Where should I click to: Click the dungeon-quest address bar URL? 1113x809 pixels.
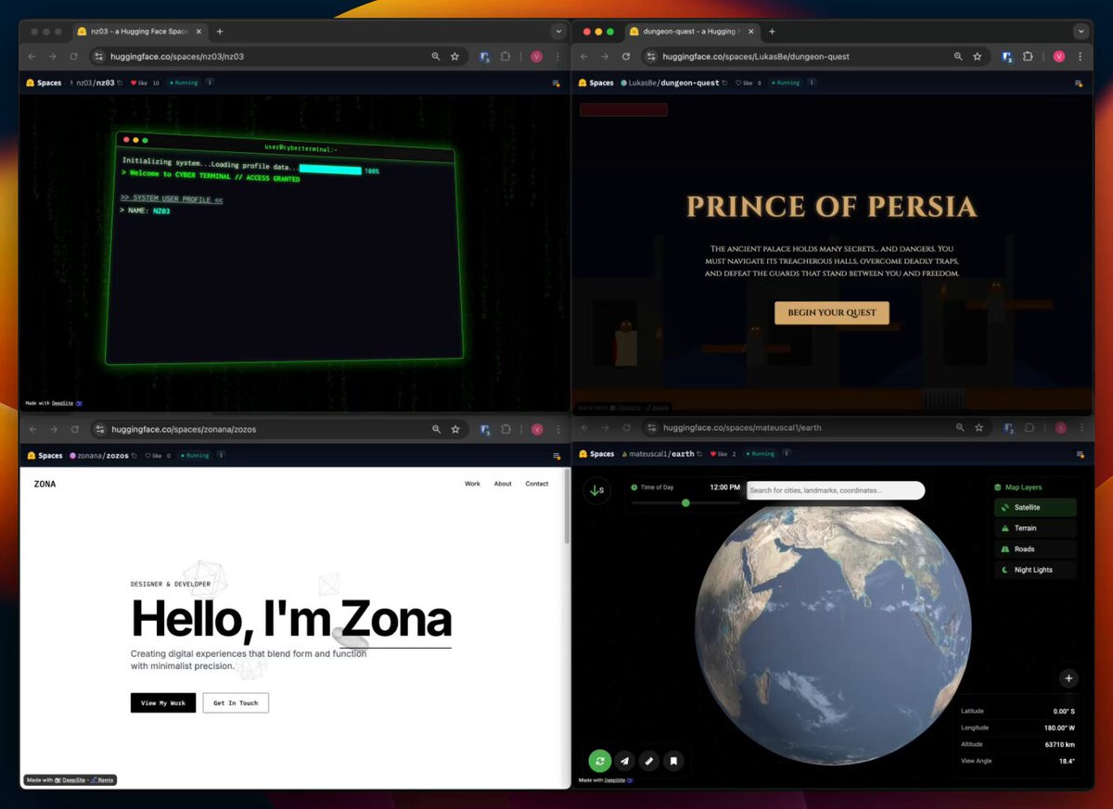coord(756,57)
